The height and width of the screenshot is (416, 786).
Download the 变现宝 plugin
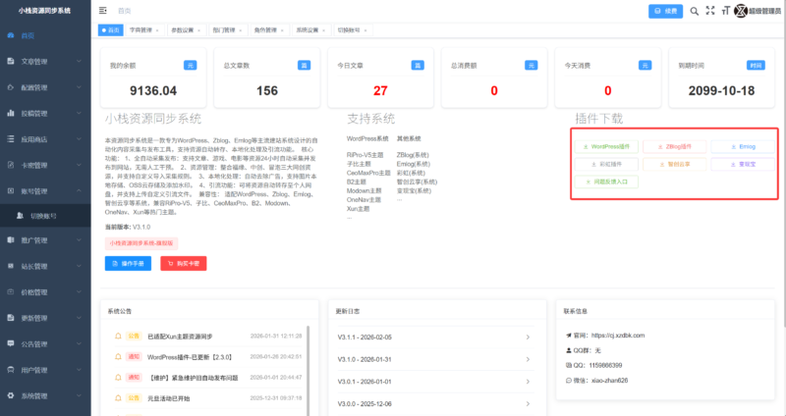(743, 164)
